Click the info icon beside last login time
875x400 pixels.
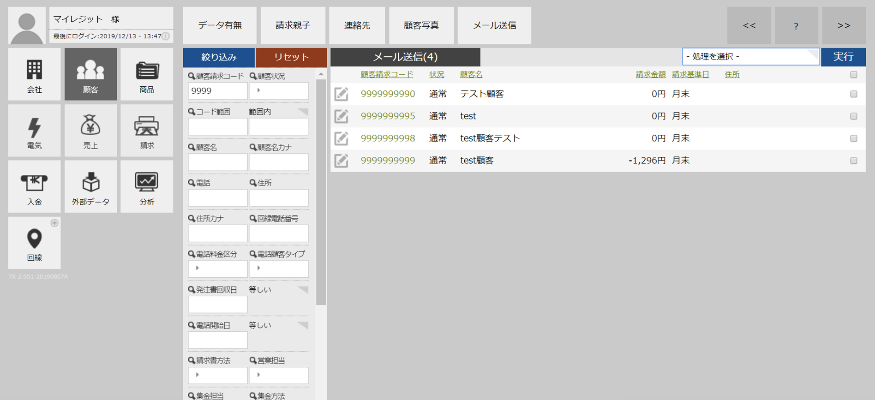click(x=166, y=36)
